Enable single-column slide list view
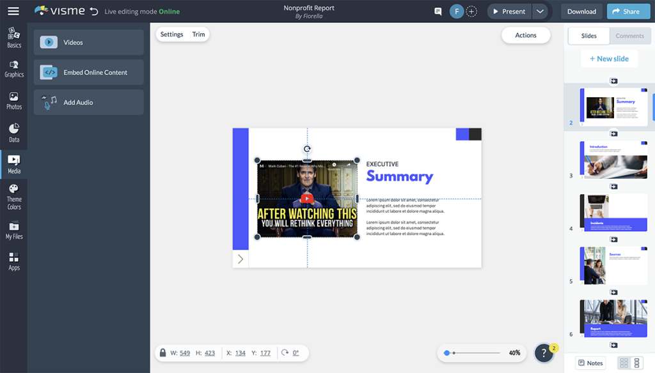This screenshot has width=655, height=373. tap(636, 362)
